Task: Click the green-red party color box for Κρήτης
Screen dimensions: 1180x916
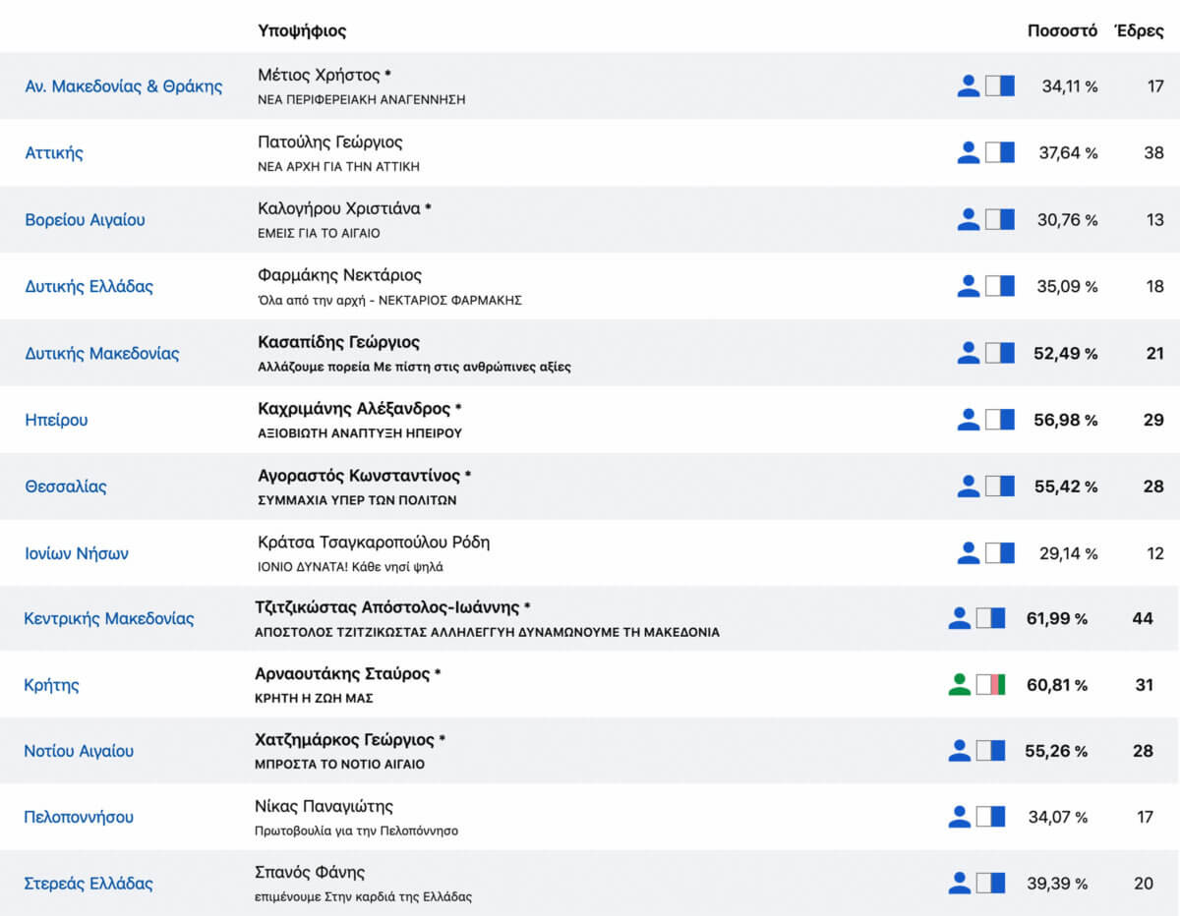Action: point(991,685)
